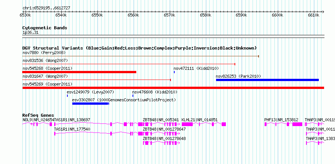Open variant nsv831647 (Wong2007) label

click(x=45, y=76)
